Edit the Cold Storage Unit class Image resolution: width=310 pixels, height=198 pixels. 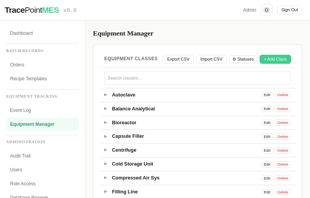(x=267, y=164)
